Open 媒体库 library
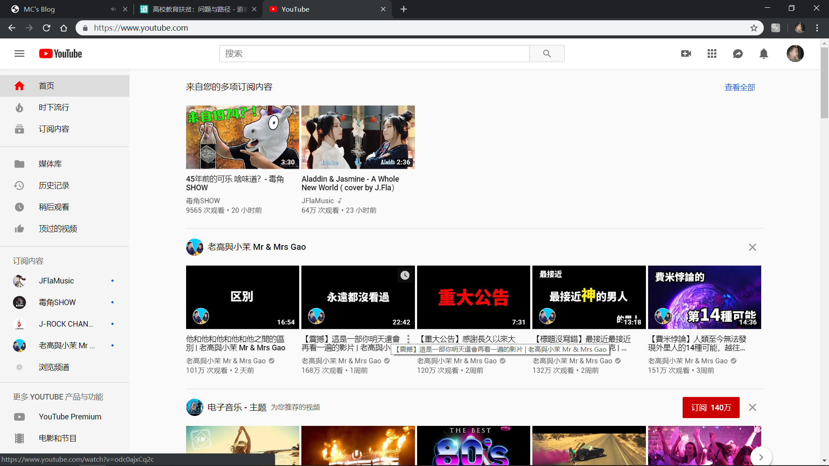Screen dimensions: 829x466 pyautogui.click(x=65, y=164)
